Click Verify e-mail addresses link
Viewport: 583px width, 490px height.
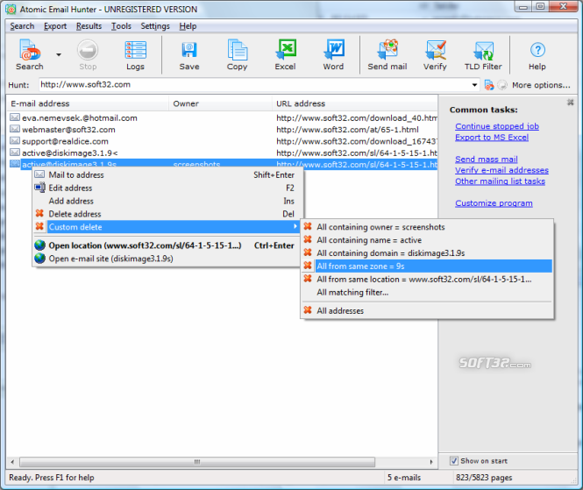[x=501, y=170]
